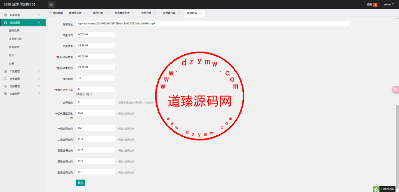399x192 pixels.
Task: Focus the 登录区分大小写 input showing 0
Action: (95, 90)
